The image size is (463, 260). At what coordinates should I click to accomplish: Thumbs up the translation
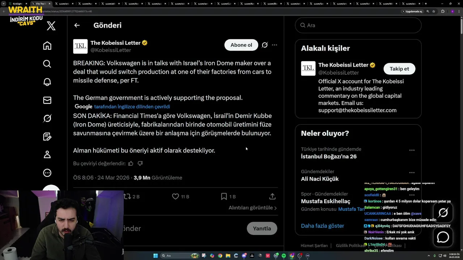pyautogui.click(x=131, y=163)
